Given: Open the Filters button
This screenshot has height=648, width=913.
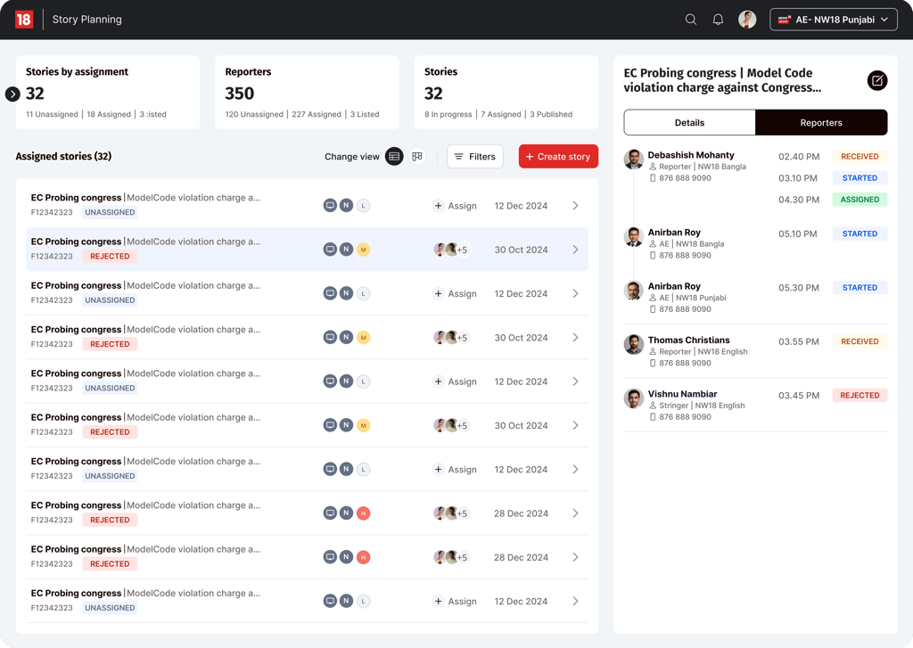Looking at the screenshot, I should pos(474,156).
